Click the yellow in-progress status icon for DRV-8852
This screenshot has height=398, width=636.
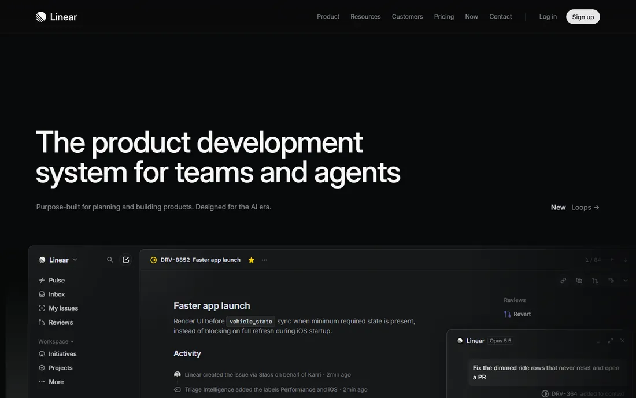tap(154, 260)
